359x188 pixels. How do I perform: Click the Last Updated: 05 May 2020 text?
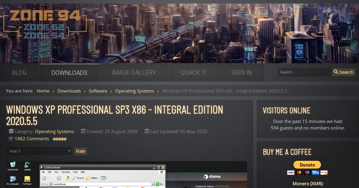tap(179, 132)
